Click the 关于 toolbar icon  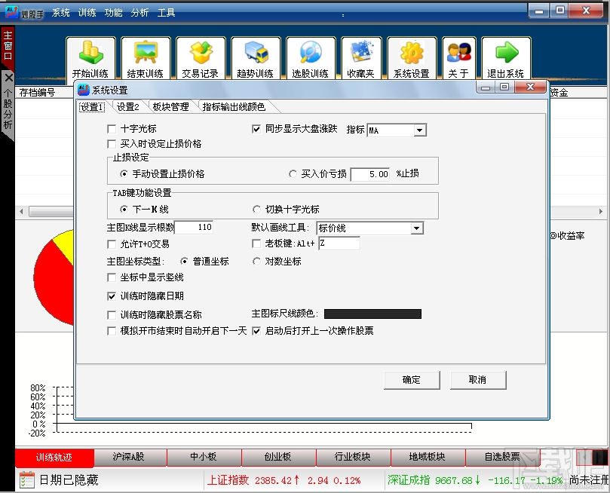pyautogui.click(x=458, y=57)
